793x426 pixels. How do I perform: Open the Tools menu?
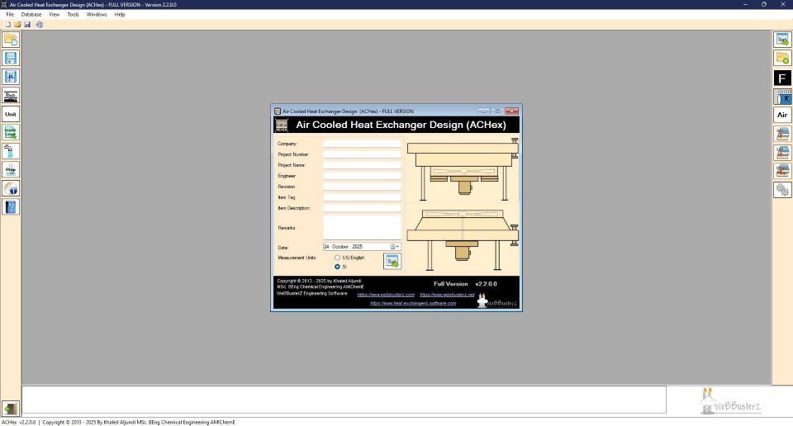pos(74,15)
